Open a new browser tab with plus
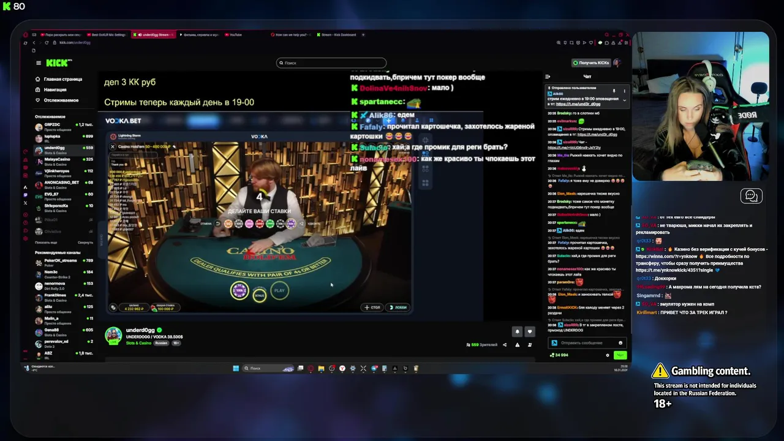 click(363, 35)
